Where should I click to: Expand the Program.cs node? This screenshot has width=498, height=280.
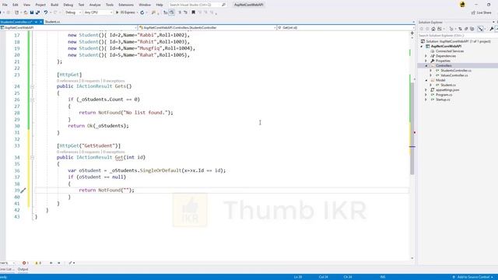click(426, 95)
